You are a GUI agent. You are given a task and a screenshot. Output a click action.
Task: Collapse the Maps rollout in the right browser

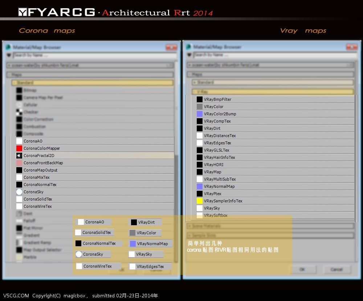click(x=270, y=74)
